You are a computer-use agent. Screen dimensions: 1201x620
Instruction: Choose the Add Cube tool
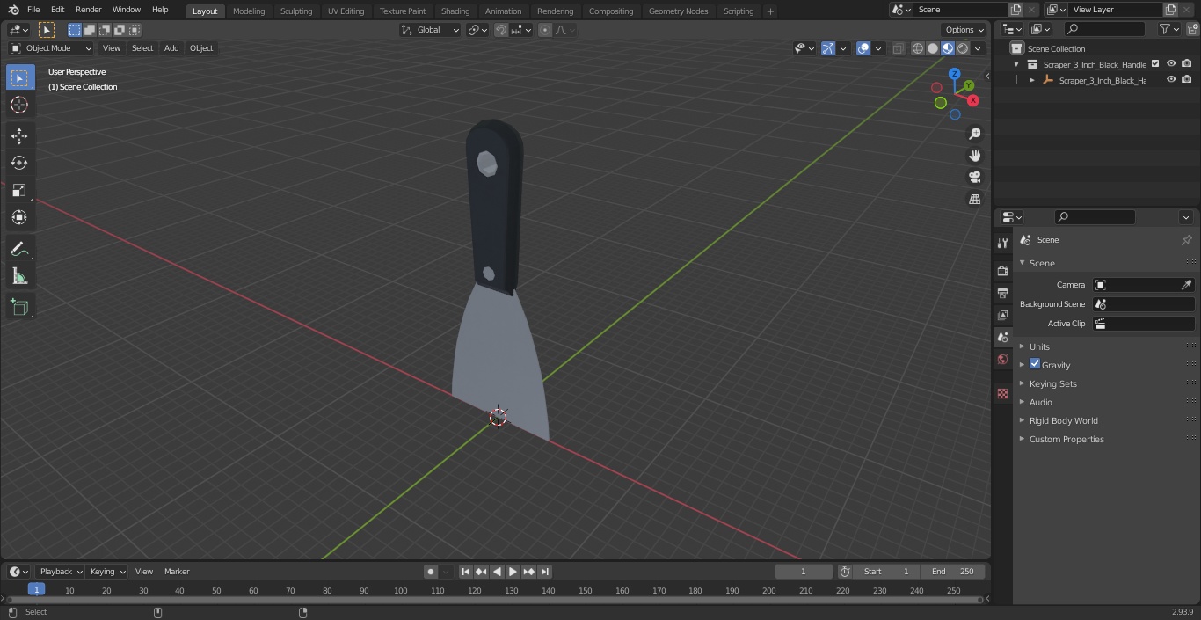(19, 308)
